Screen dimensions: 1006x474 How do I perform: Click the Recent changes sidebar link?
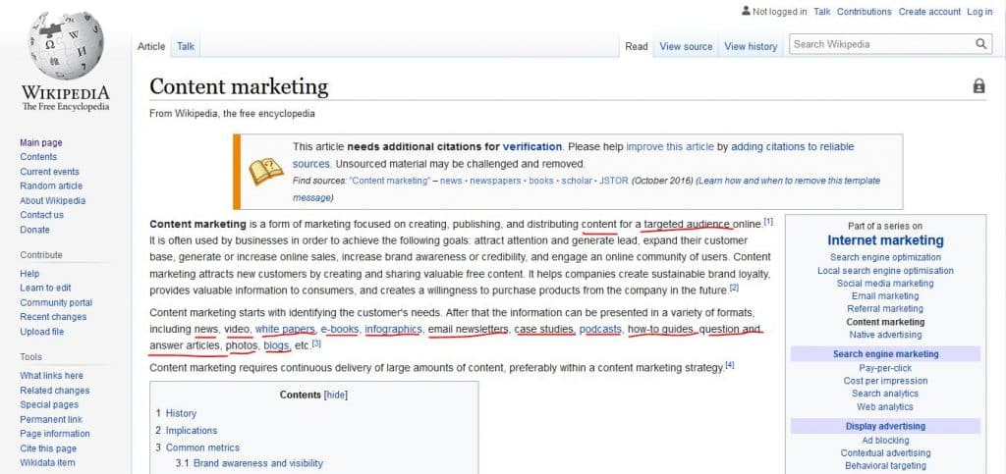click(x=54, y=318)
